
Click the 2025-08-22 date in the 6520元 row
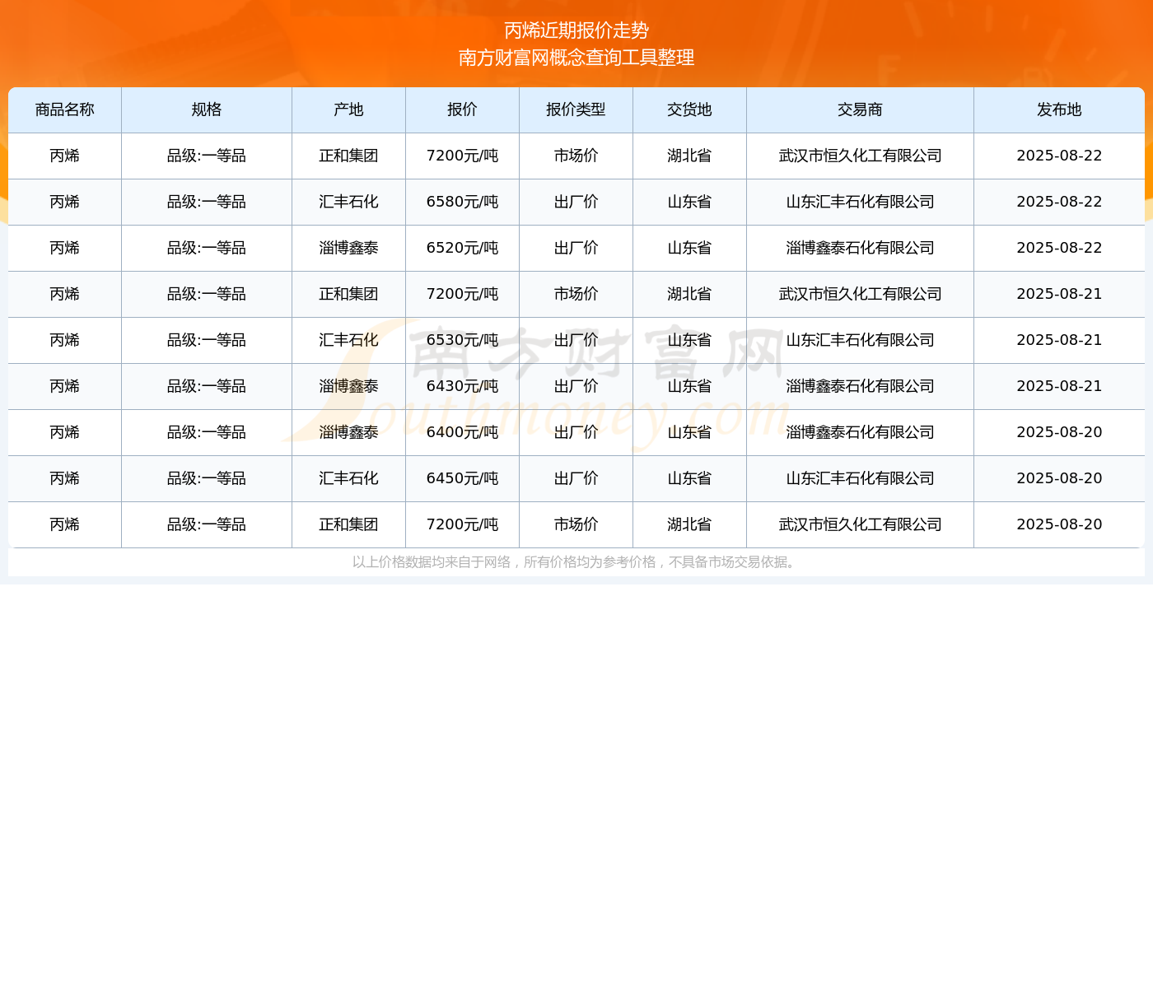[1059, 248]
